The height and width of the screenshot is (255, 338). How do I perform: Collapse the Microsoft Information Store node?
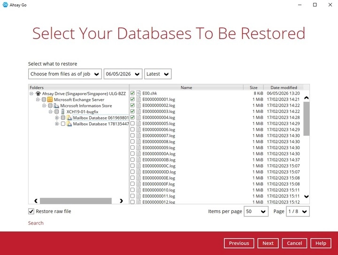click(x=44, y=106)
